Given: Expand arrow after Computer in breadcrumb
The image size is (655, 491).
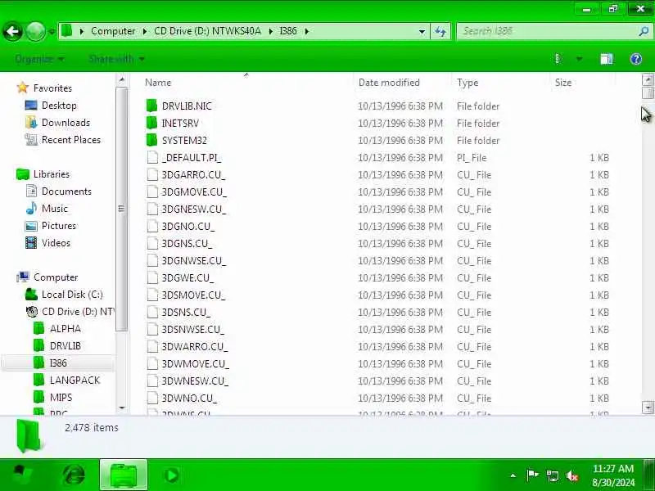Looking at the screenshot, I should (145, 31).
